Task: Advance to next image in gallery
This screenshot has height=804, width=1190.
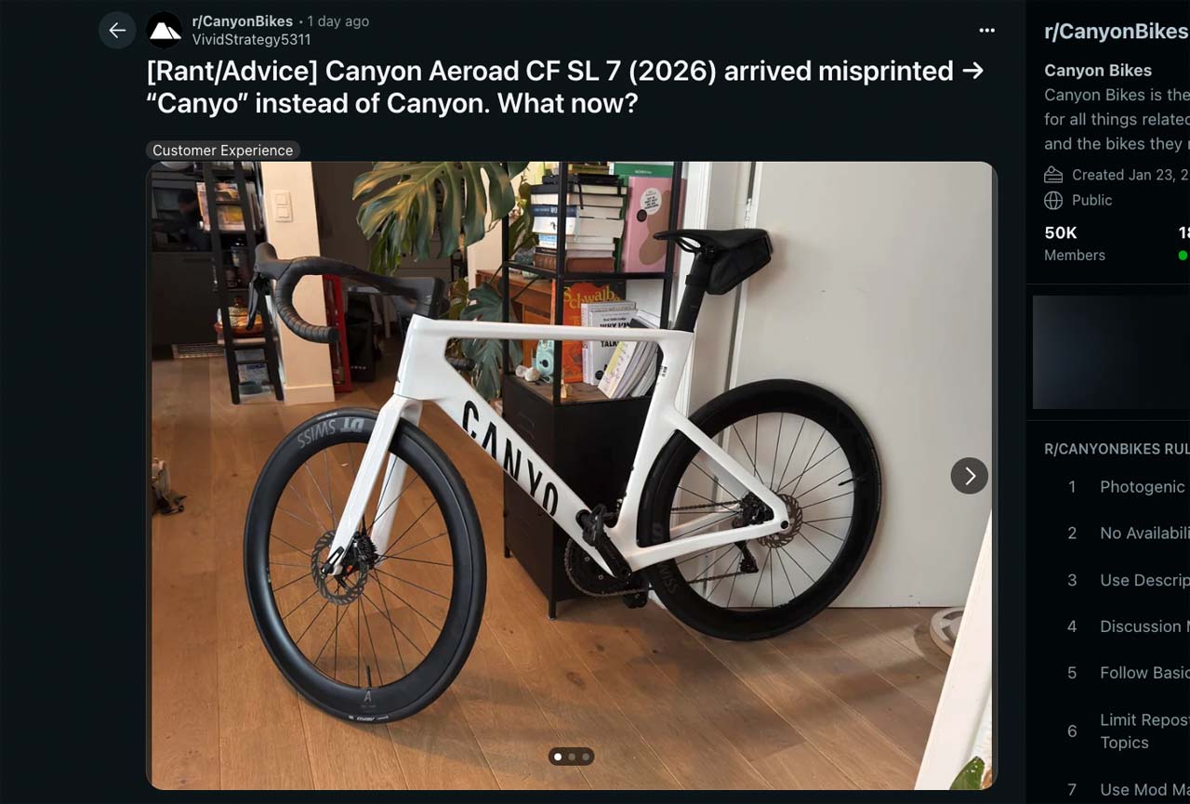Action: click(969, 476)
